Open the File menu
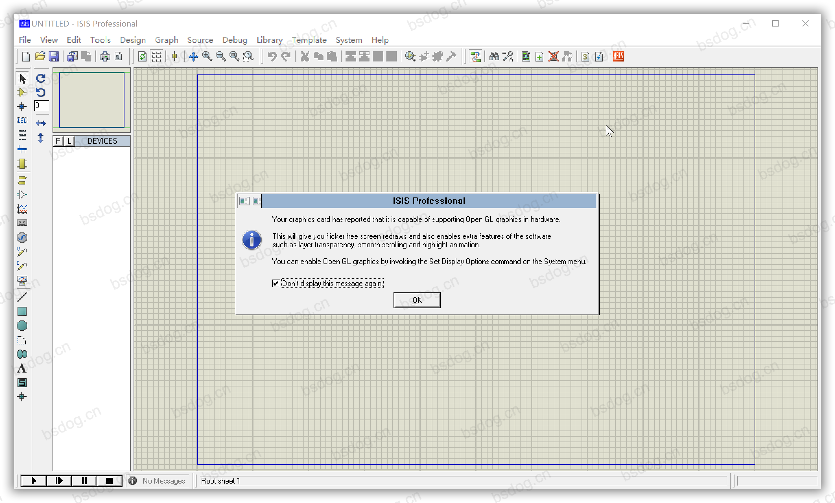The height and width of the screenshot is (503, 835). (25, 40)
